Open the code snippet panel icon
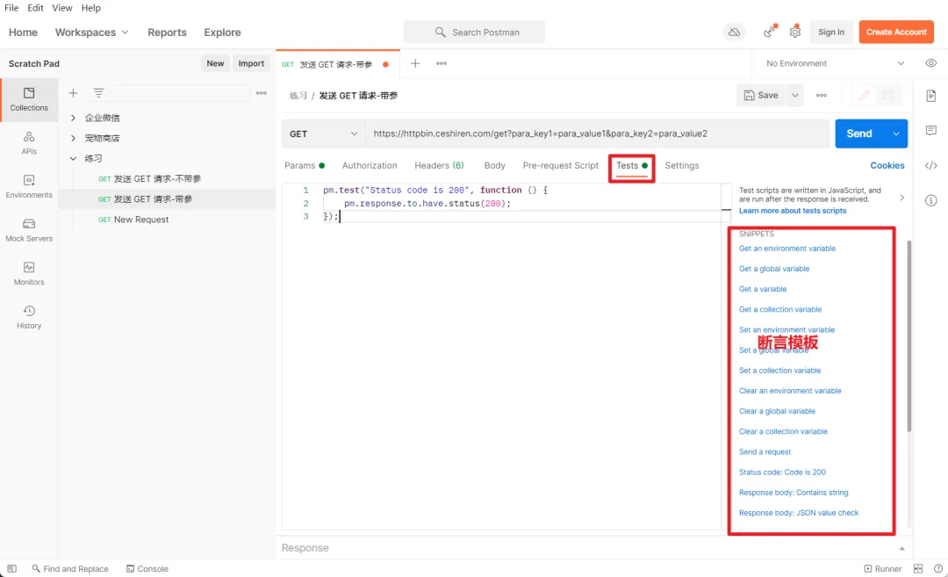The height and width of the screenshot is (577, 948). (x=931, y=165)
